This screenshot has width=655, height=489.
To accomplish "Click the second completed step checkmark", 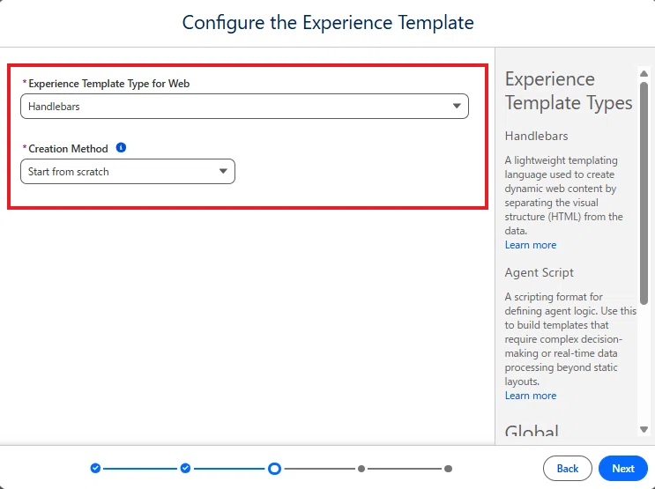I will pos(185,468).
